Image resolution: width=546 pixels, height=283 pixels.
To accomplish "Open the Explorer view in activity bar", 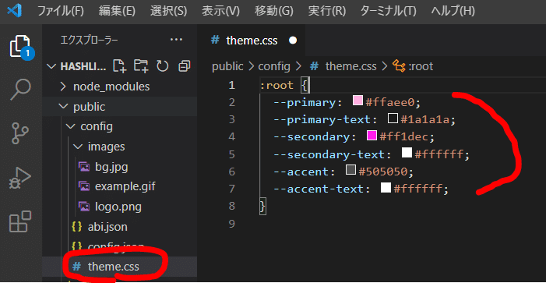I will click(x=21, y=47).
